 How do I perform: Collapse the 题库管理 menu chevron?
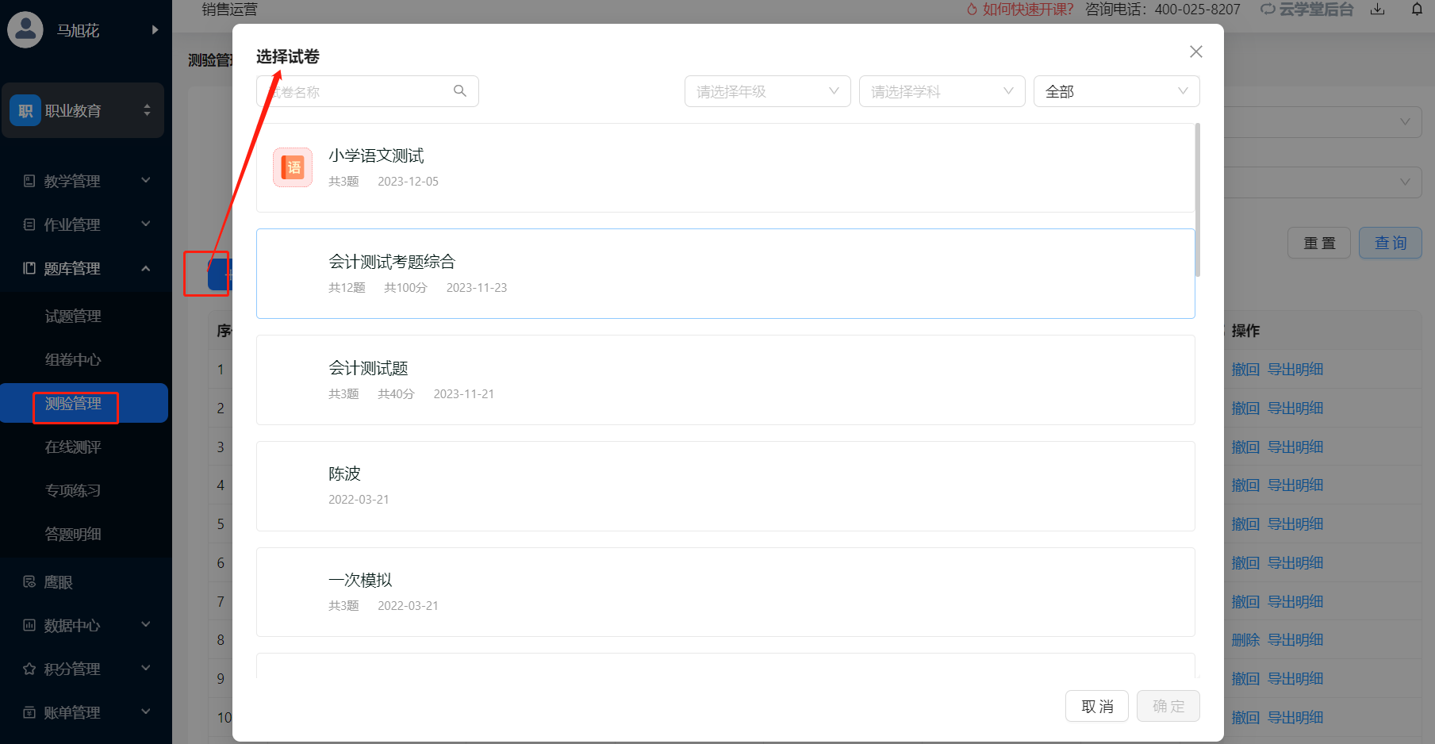pos(146,268)
